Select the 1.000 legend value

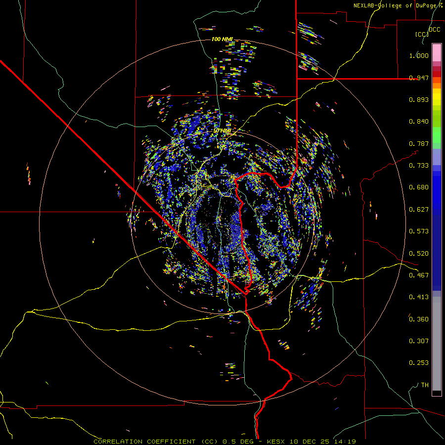click(419, 55)
